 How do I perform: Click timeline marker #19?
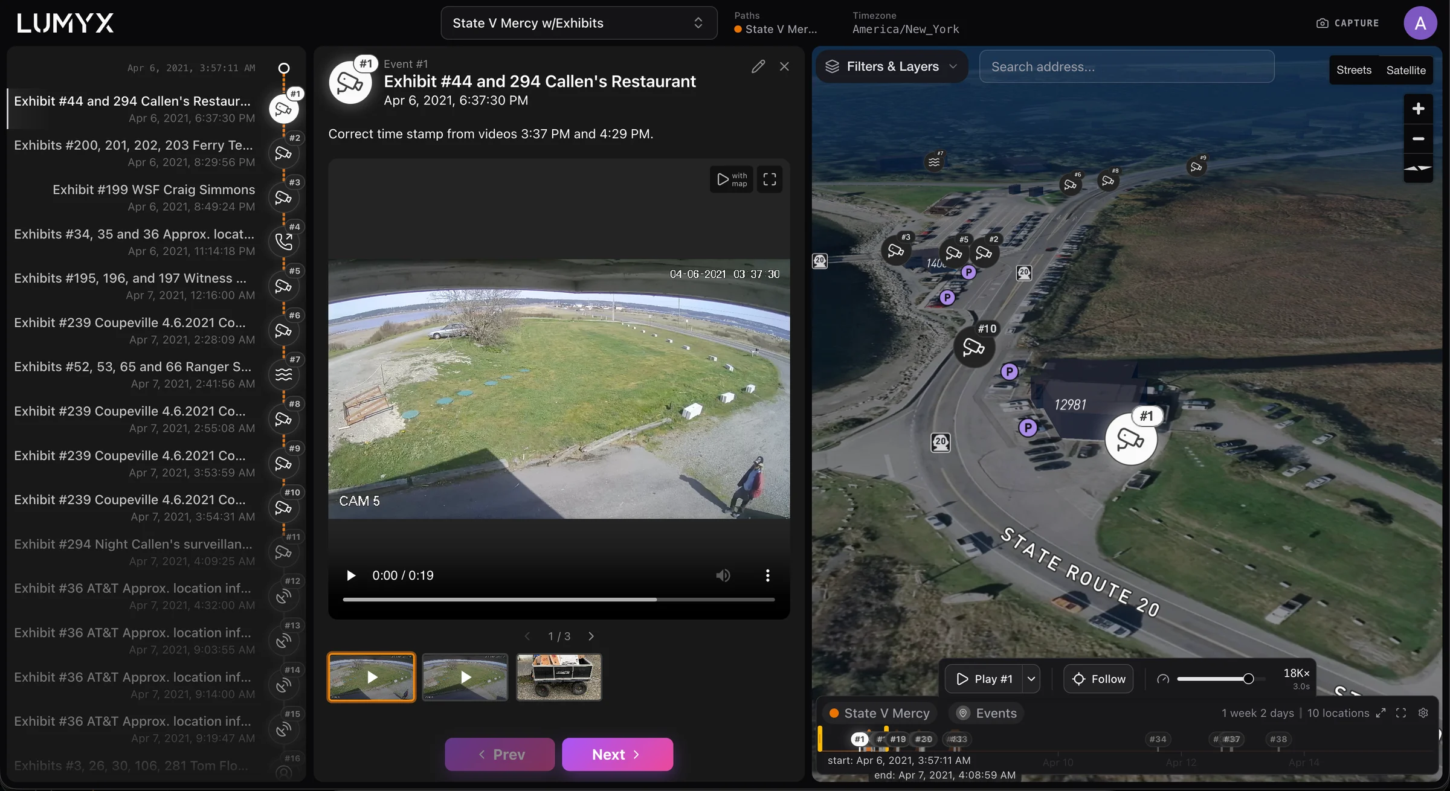(x=898, y=739)
